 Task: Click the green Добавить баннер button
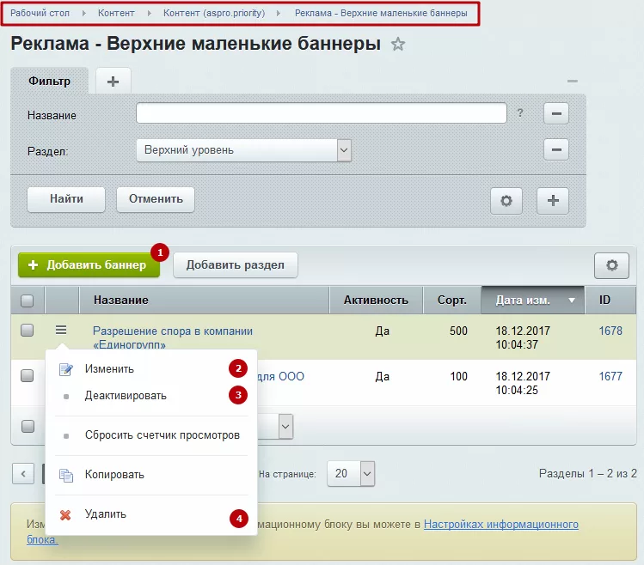pyautogui.click(x=89, y=265)
